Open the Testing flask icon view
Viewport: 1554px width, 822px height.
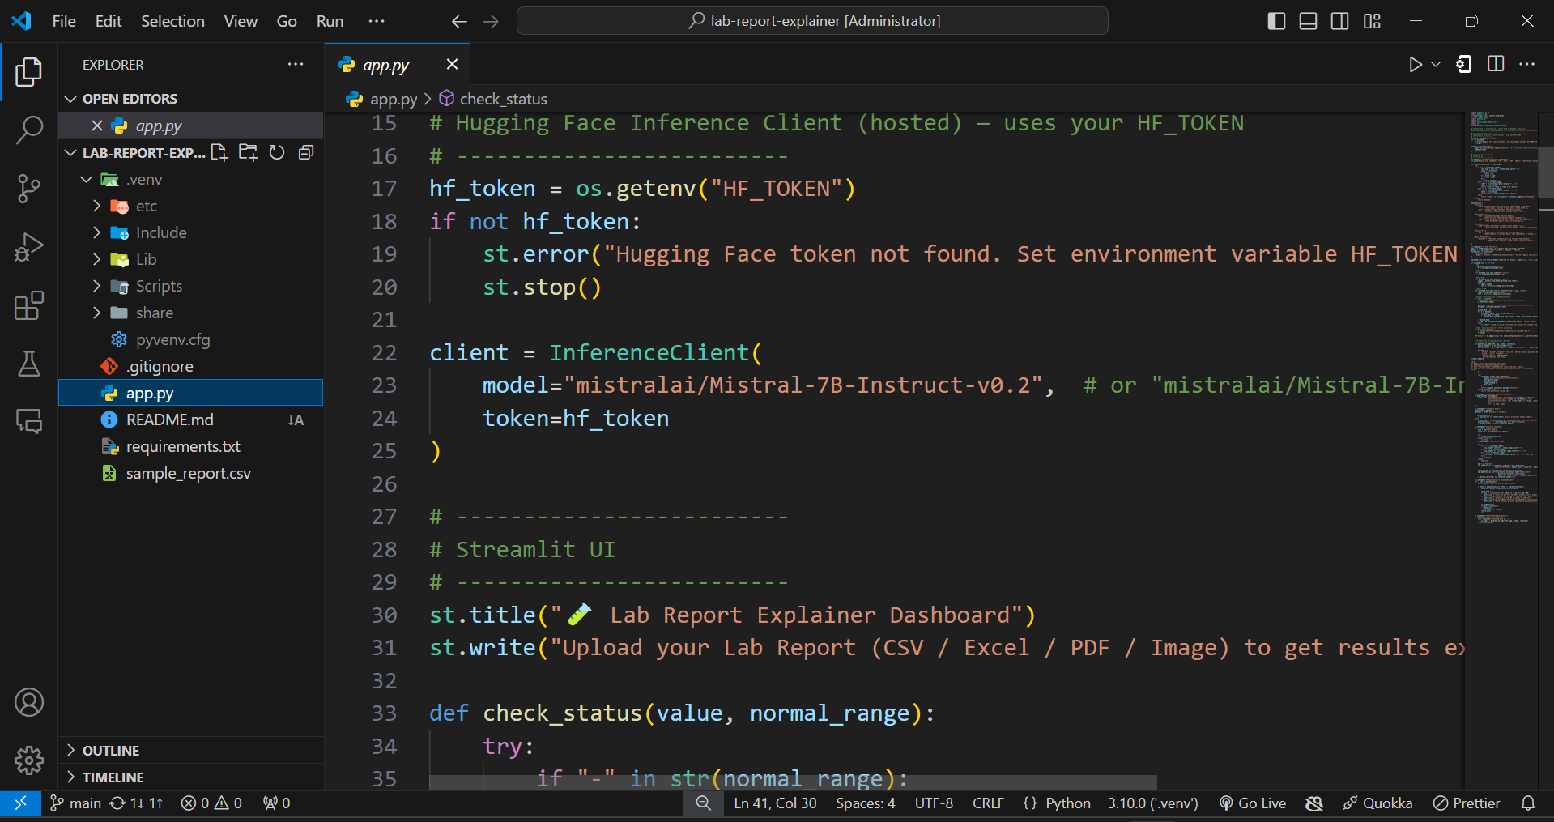coord(29,364)
